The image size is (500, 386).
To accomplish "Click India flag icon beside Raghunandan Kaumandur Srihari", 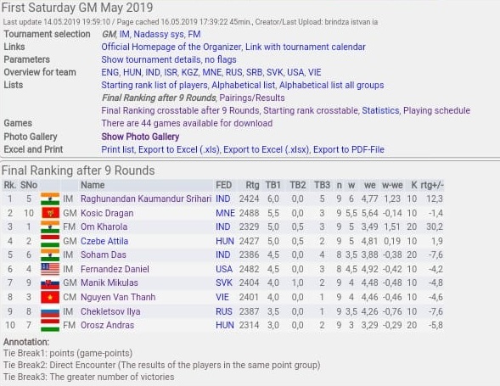I will 50,199.
